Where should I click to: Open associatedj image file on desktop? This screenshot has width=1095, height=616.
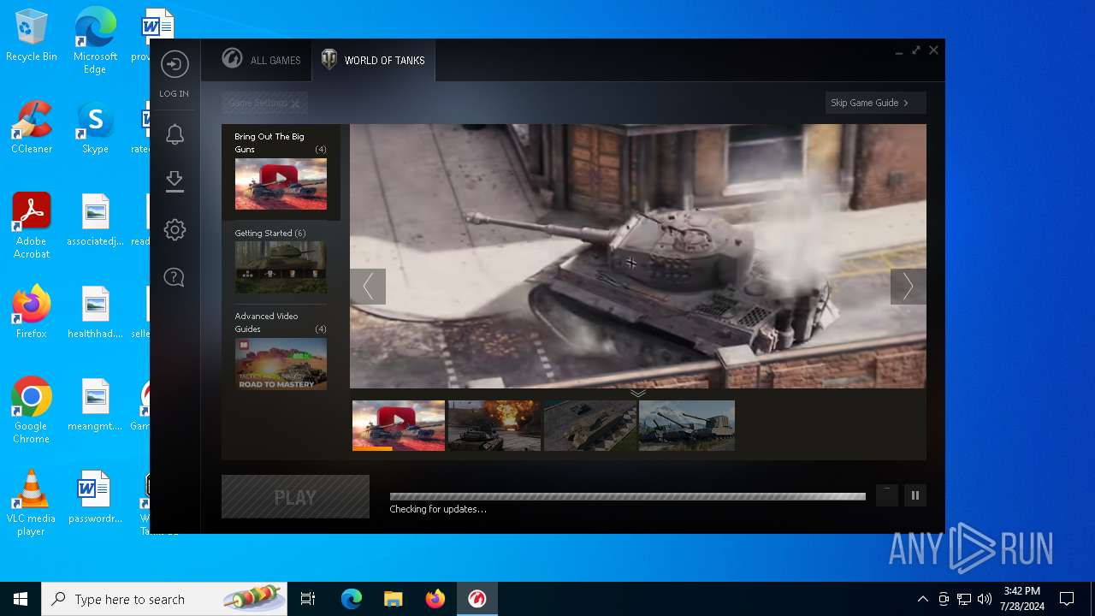tap(95, 220)
